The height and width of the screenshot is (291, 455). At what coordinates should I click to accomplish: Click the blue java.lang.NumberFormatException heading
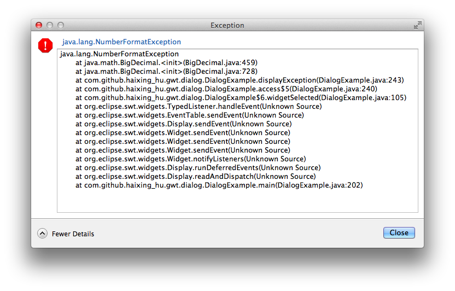[121, 42]
